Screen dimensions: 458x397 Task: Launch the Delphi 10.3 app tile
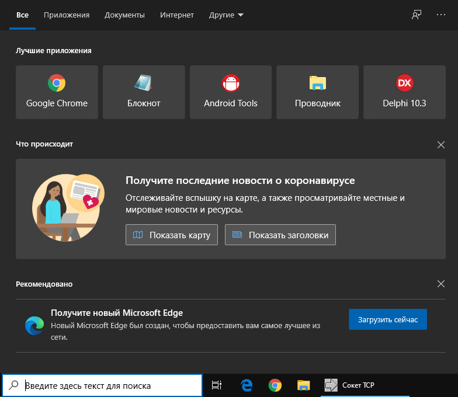(404, 92)
